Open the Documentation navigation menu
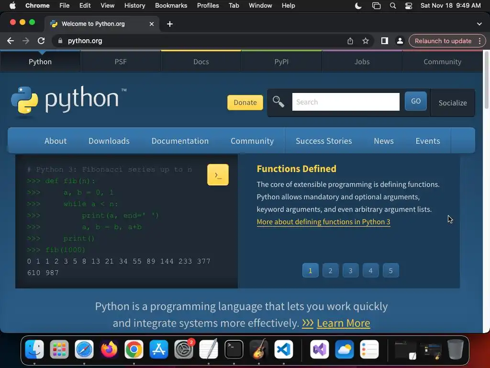The height and width of the screenshot is (368, 490). 180,141
